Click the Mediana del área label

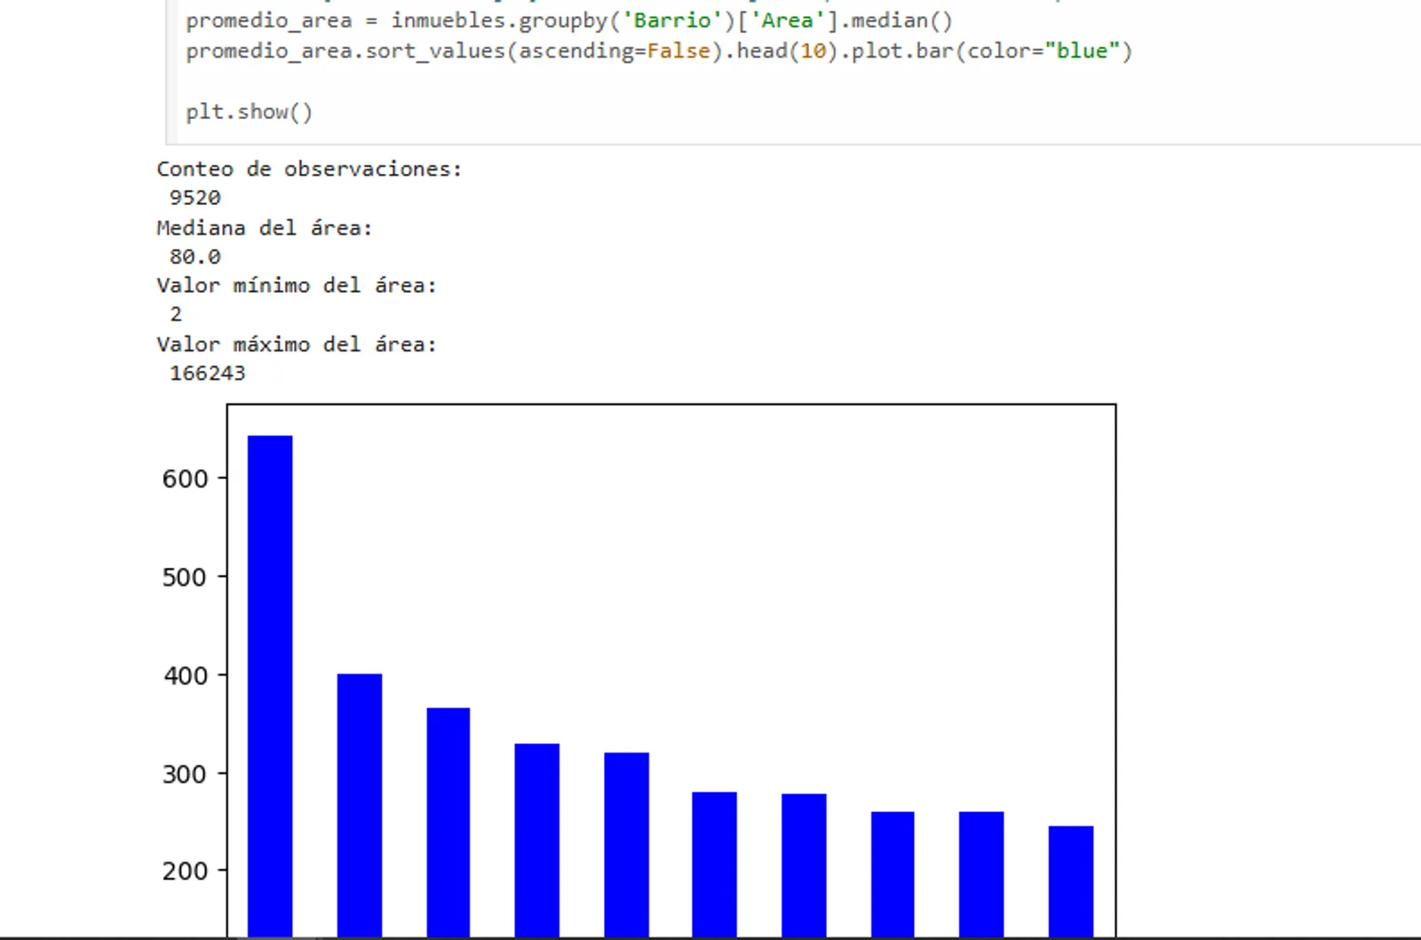(x=264, y=227)
